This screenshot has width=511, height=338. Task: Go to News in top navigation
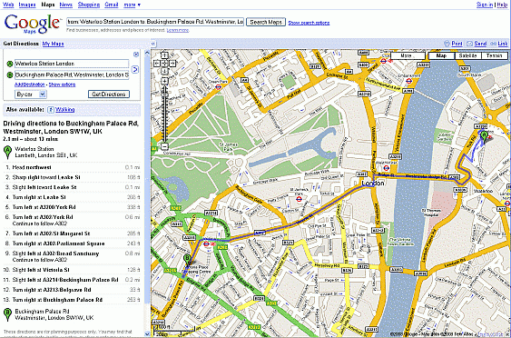66,5
